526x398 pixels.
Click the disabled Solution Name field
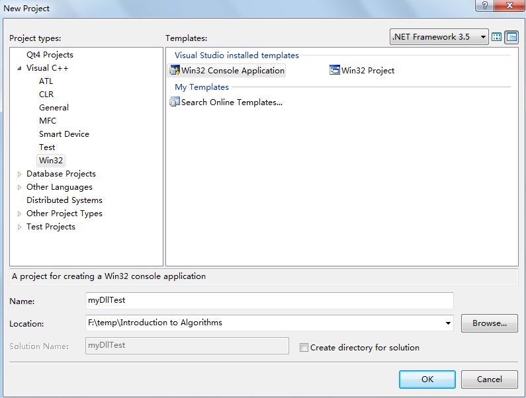[187, 346]
